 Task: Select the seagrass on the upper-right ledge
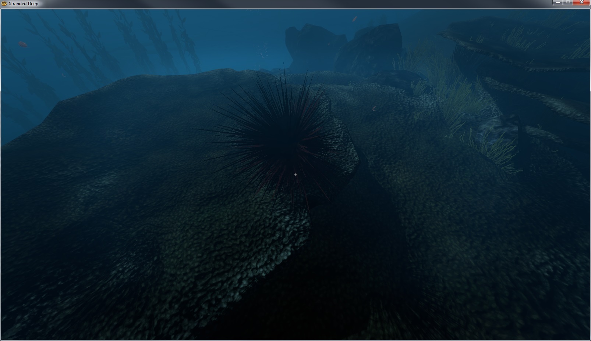tap(519, 37)
